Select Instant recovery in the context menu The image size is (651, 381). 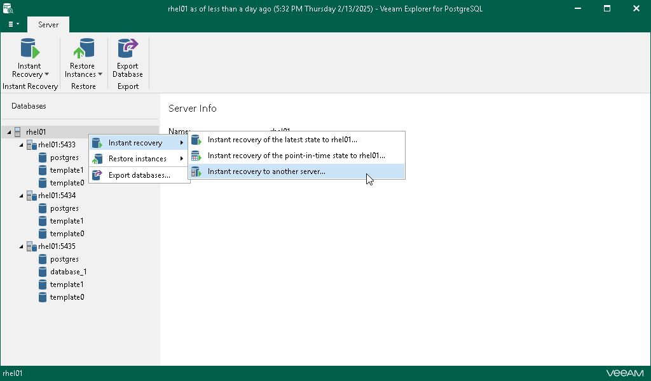pos(139,143)
